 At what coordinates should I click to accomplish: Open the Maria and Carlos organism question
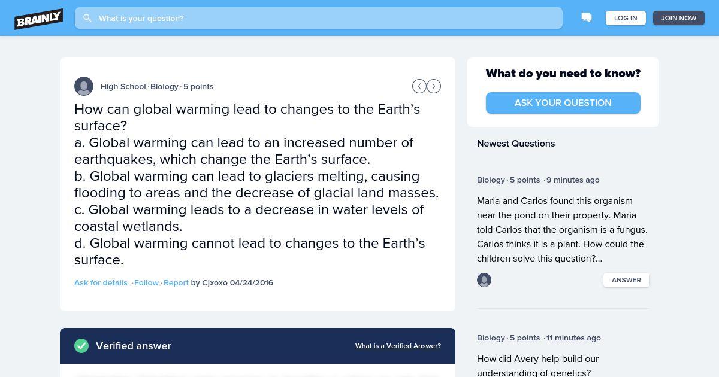pyautogui.click(x=562, y=230)
